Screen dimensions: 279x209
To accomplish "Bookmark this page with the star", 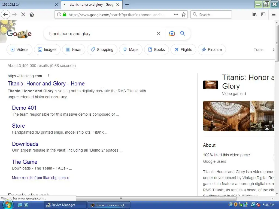I will 184,15.
